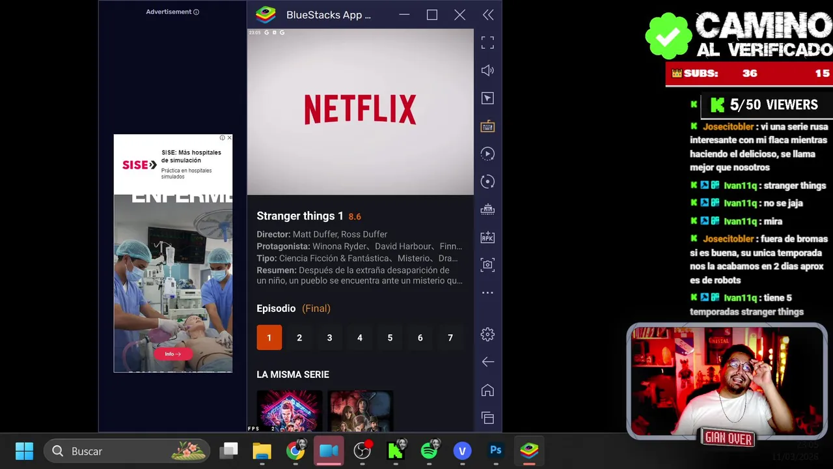Open Spotify from the taskbar
The image size is (833, 469).
(430, 451)
